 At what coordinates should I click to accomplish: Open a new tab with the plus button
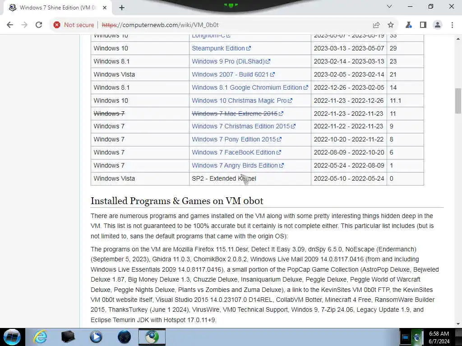[x=122, y=8]
